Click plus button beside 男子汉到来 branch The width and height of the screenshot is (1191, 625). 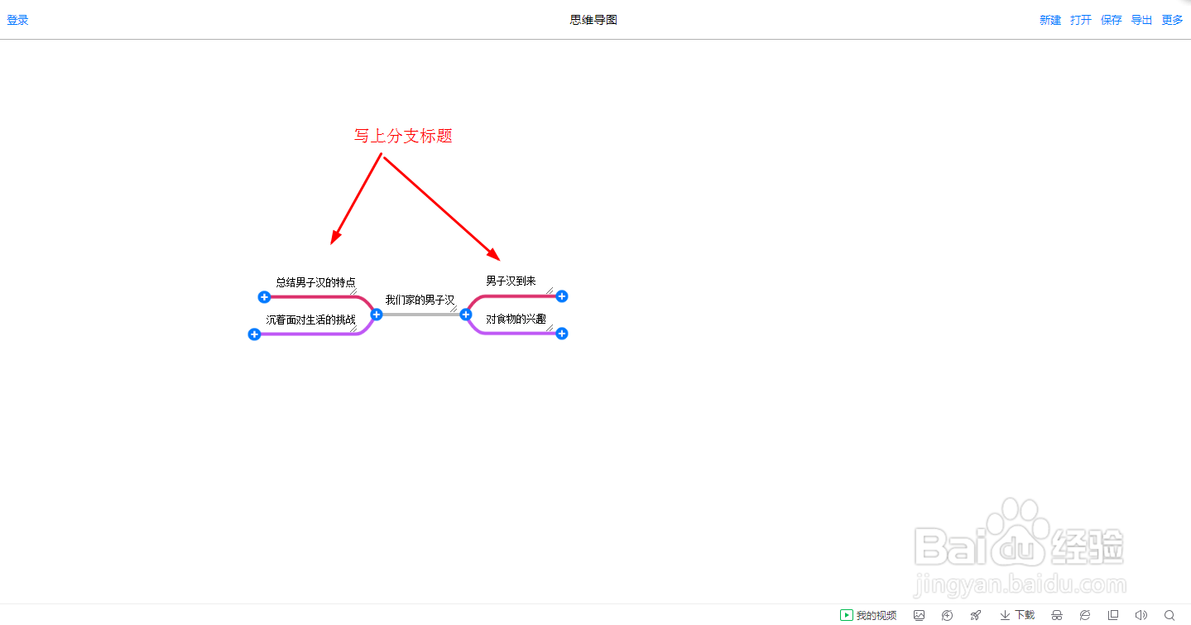pyautogui.click(x=562, y=296)
